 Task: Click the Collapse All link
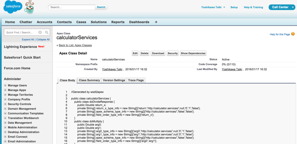pyautogui.click(x=43, y=40)
